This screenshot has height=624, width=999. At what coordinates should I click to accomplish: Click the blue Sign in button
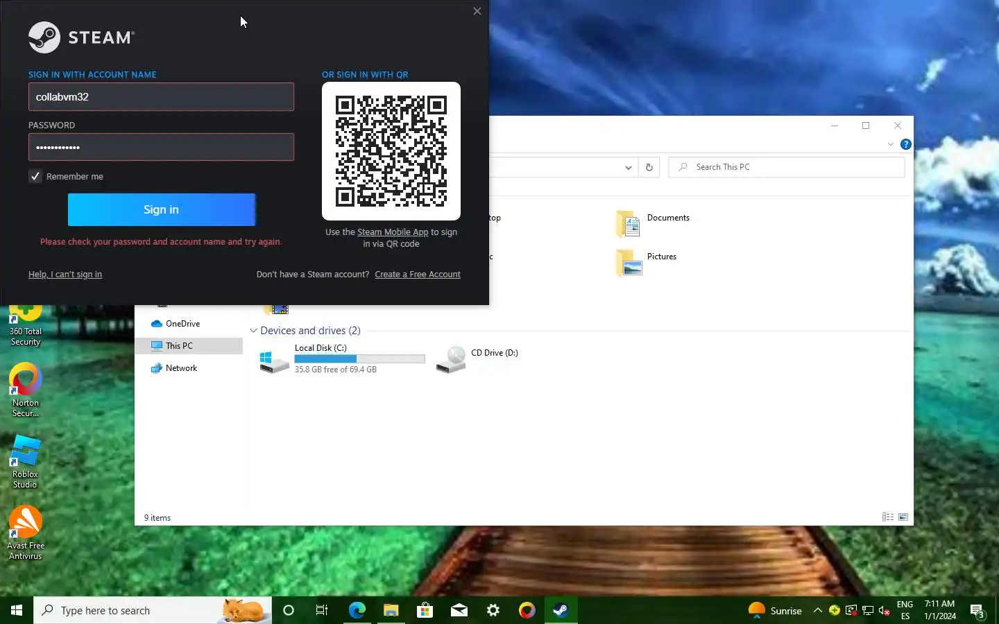[x=162, y=209]
